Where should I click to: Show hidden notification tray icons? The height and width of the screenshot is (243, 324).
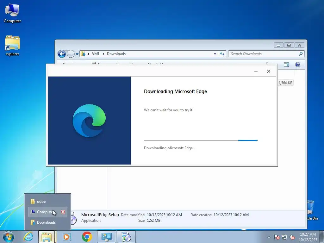[x=269, y=237]
